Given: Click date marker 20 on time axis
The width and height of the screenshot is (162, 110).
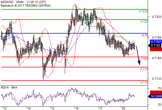Looking at the screenshot, I should (x=124, y=108).
